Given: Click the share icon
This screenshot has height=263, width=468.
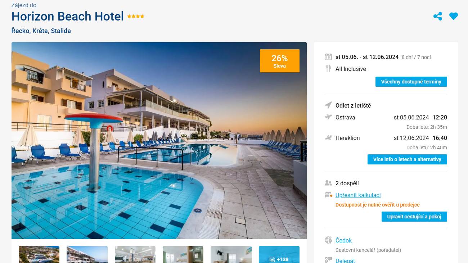Looking at the screenshot, I should click(x=438, y=16).
